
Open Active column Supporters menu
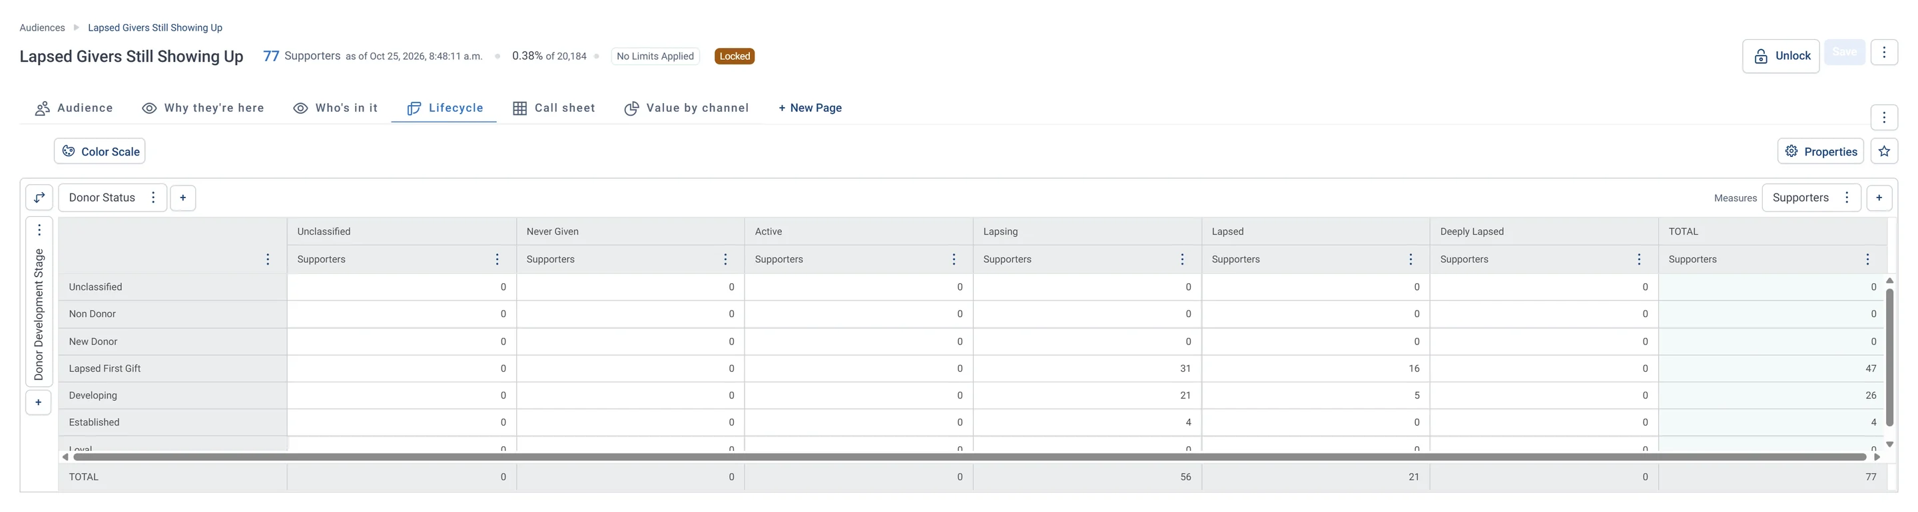click(x=954, y=259)
